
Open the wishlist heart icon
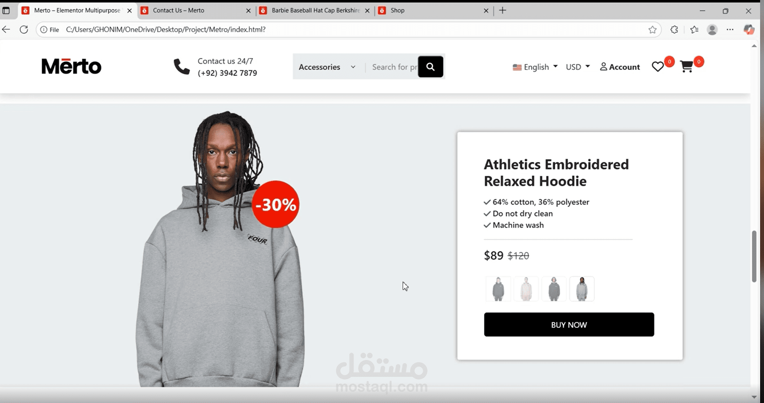(x=658, y=66)
